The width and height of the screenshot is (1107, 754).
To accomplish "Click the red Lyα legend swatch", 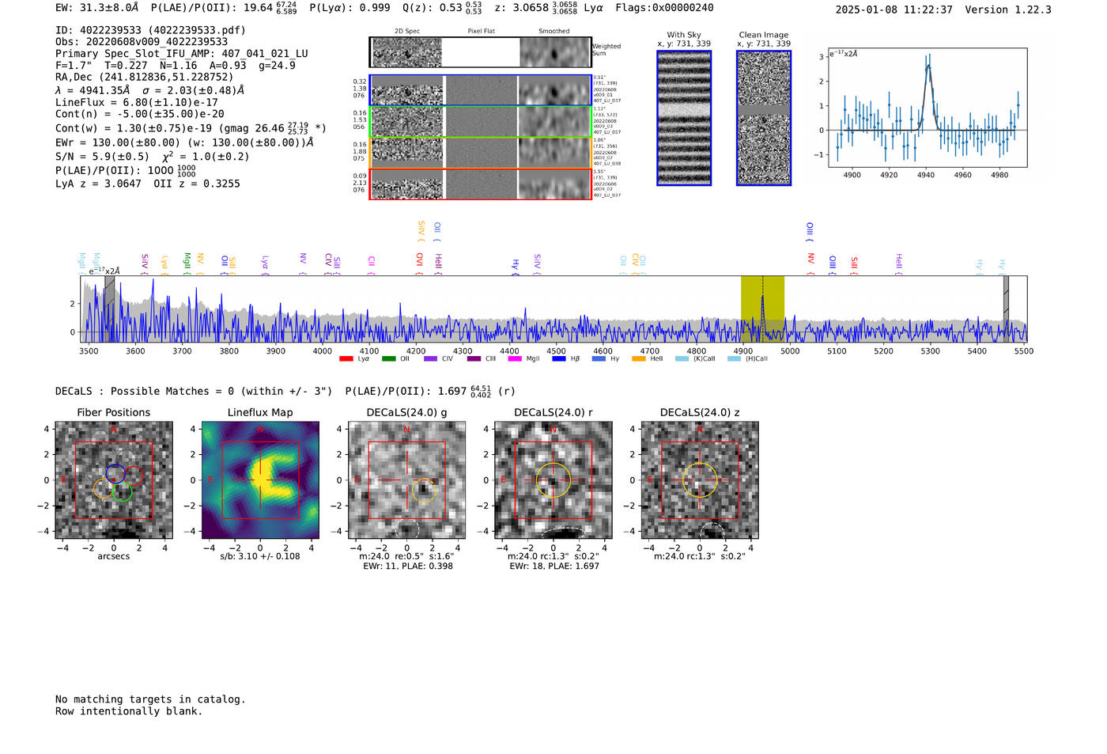I will pyautogui.click(x=346, y=359).
